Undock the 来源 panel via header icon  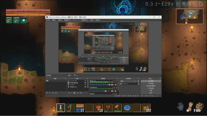(87, 79)
